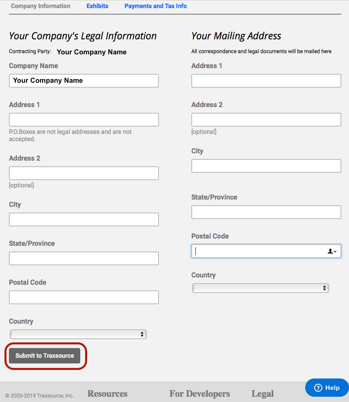
Task: Click the mailing City input field
Action: pos(266,166)
